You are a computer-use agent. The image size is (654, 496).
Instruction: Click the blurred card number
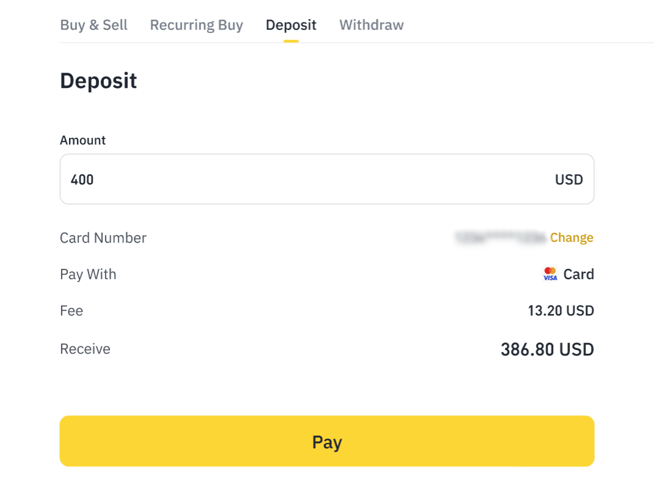[x=499, y=238]
